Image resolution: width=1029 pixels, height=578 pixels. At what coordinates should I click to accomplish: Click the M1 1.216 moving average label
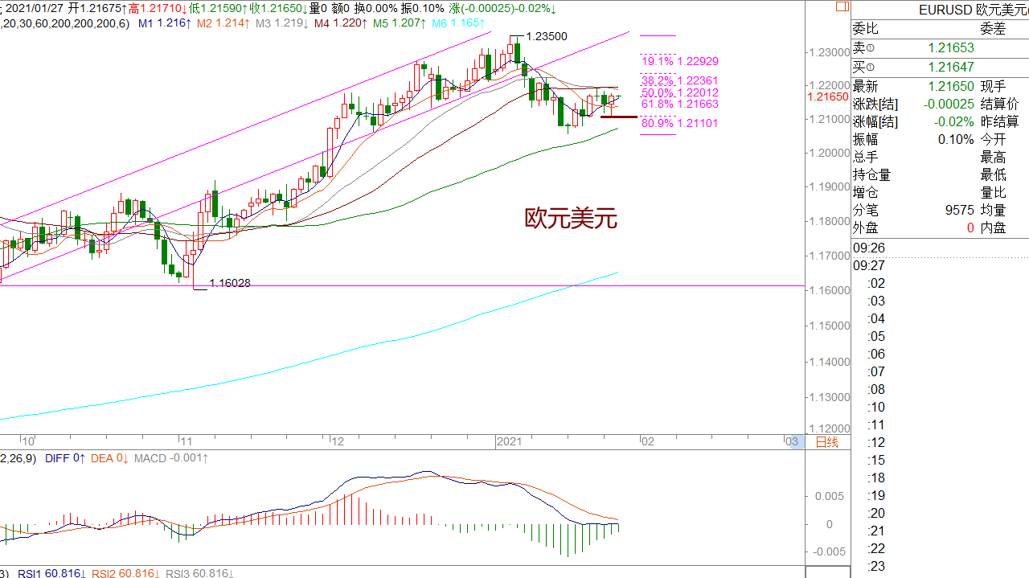tap(165, 23)
